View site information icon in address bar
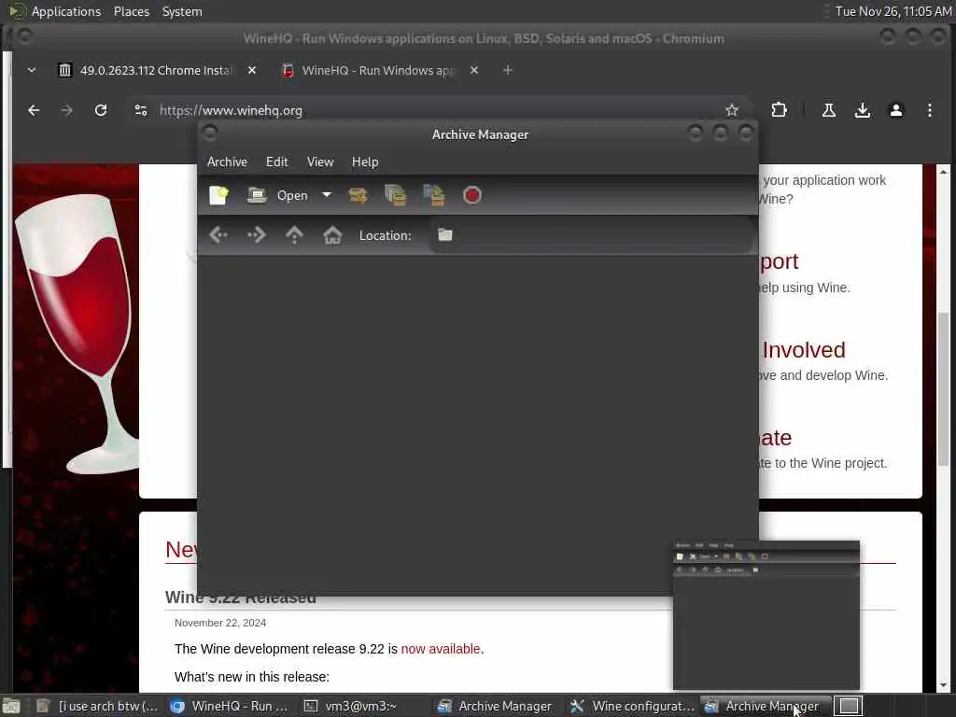The image size is (956, 717). (x=141, y=110)
